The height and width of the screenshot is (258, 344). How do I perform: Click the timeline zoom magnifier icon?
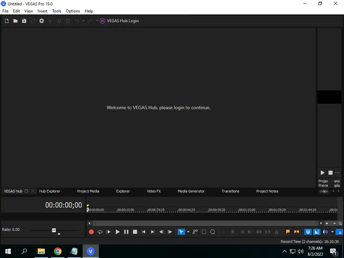(340, 223)
